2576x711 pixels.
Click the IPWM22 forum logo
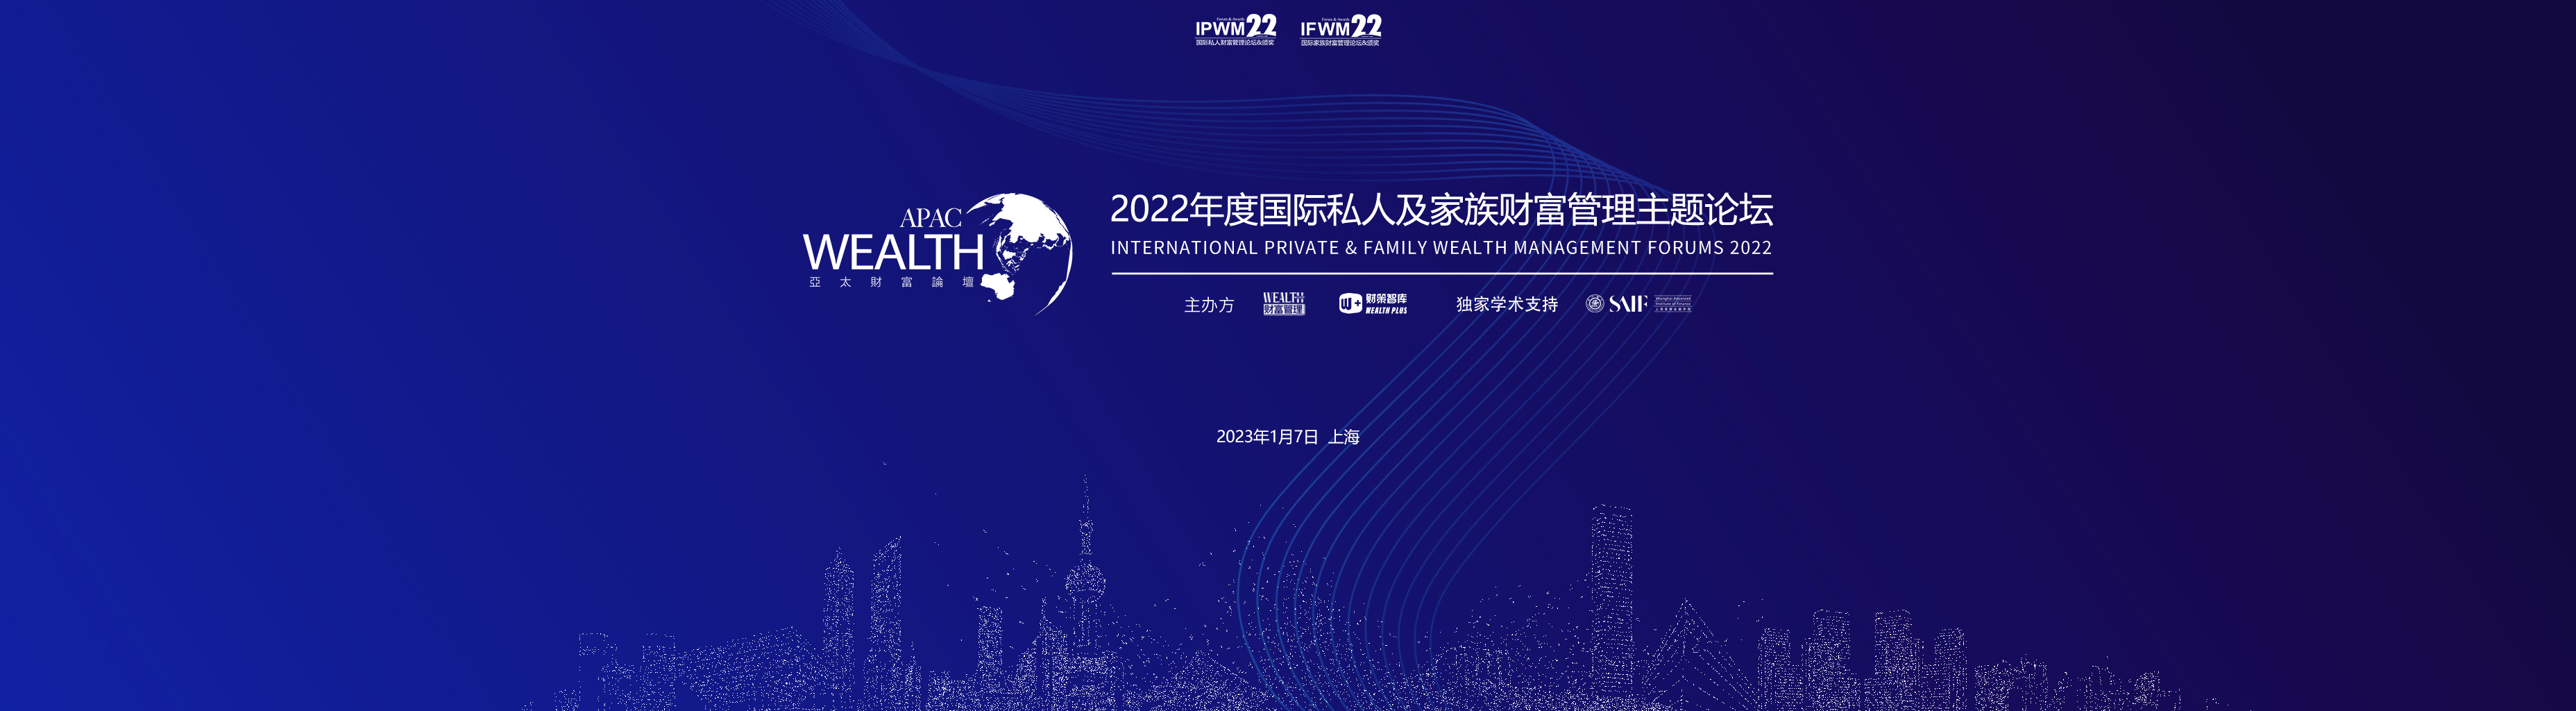pyautogui.click(x=1235, y=30)
